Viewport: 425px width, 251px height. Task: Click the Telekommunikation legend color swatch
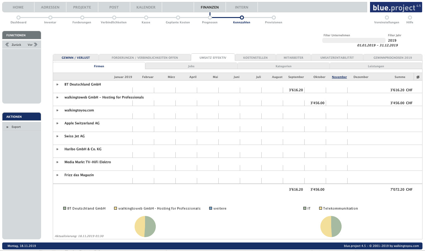coord(321,208)
